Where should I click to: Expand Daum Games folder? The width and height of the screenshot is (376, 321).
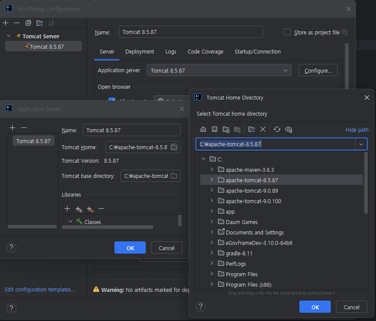211,221
